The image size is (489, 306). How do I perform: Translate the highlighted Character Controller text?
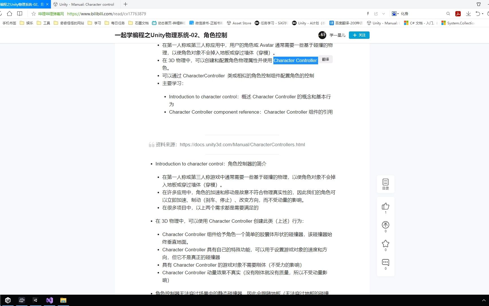tap(325, 59)
